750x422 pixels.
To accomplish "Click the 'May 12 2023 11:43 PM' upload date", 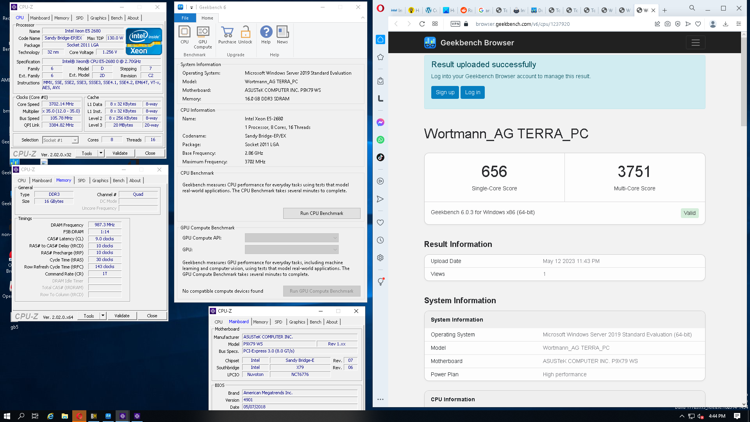I will point(571,261).
